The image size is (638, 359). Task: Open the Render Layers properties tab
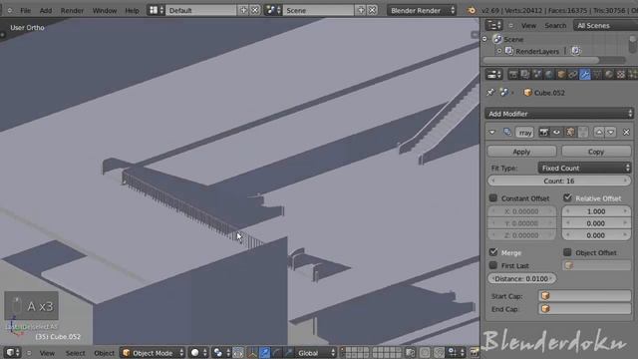(525, 75)
